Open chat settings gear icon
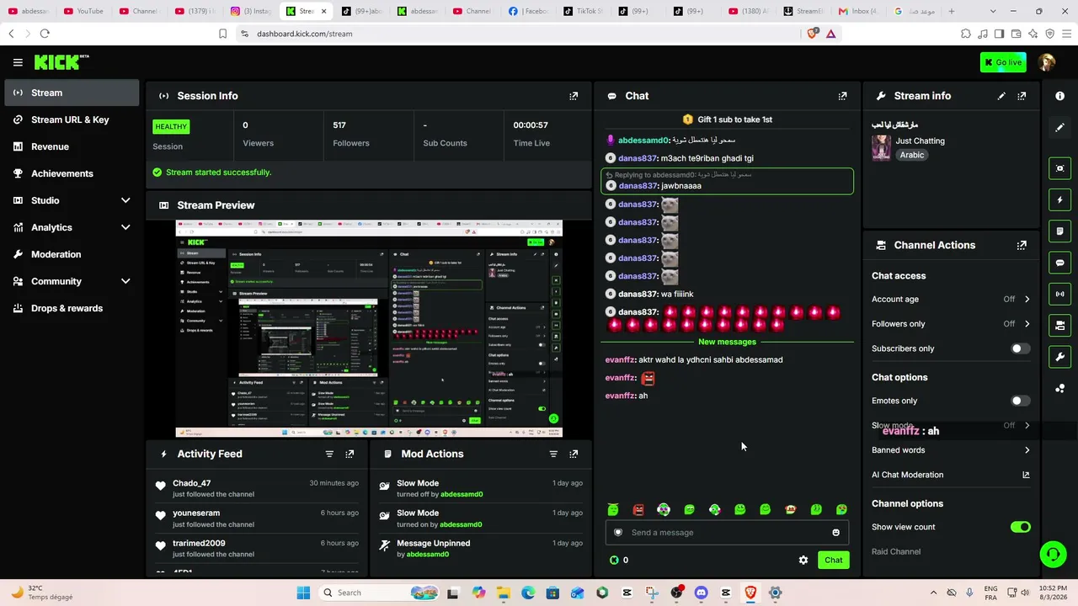 803,560
